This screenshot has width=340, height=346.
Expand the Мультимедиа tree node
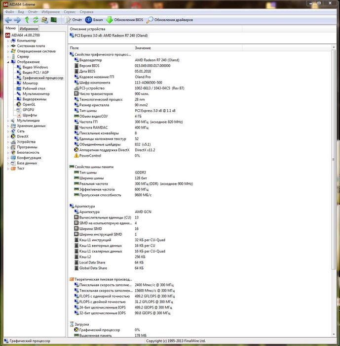8,121
